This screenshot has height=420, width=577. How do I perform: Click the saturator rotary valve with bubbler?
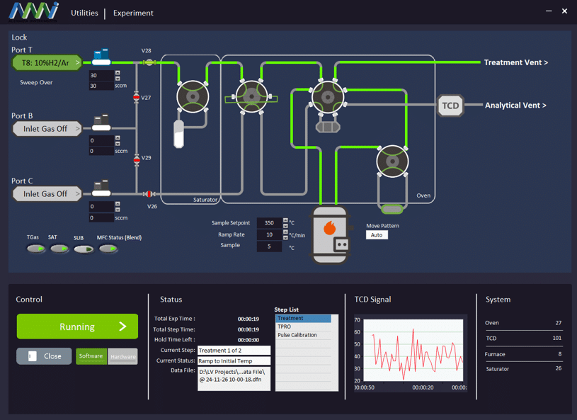192,97
